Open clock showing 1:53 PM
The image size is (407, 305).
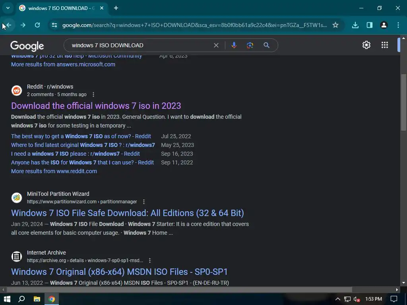click(x=374, y=299)
